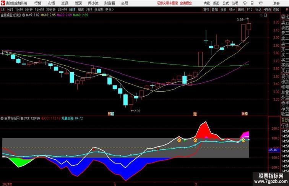The width and height of the screenshot is (289, 186).
Task: Switch to the 分时 intraday tab
Action: [x=10, y=10]
